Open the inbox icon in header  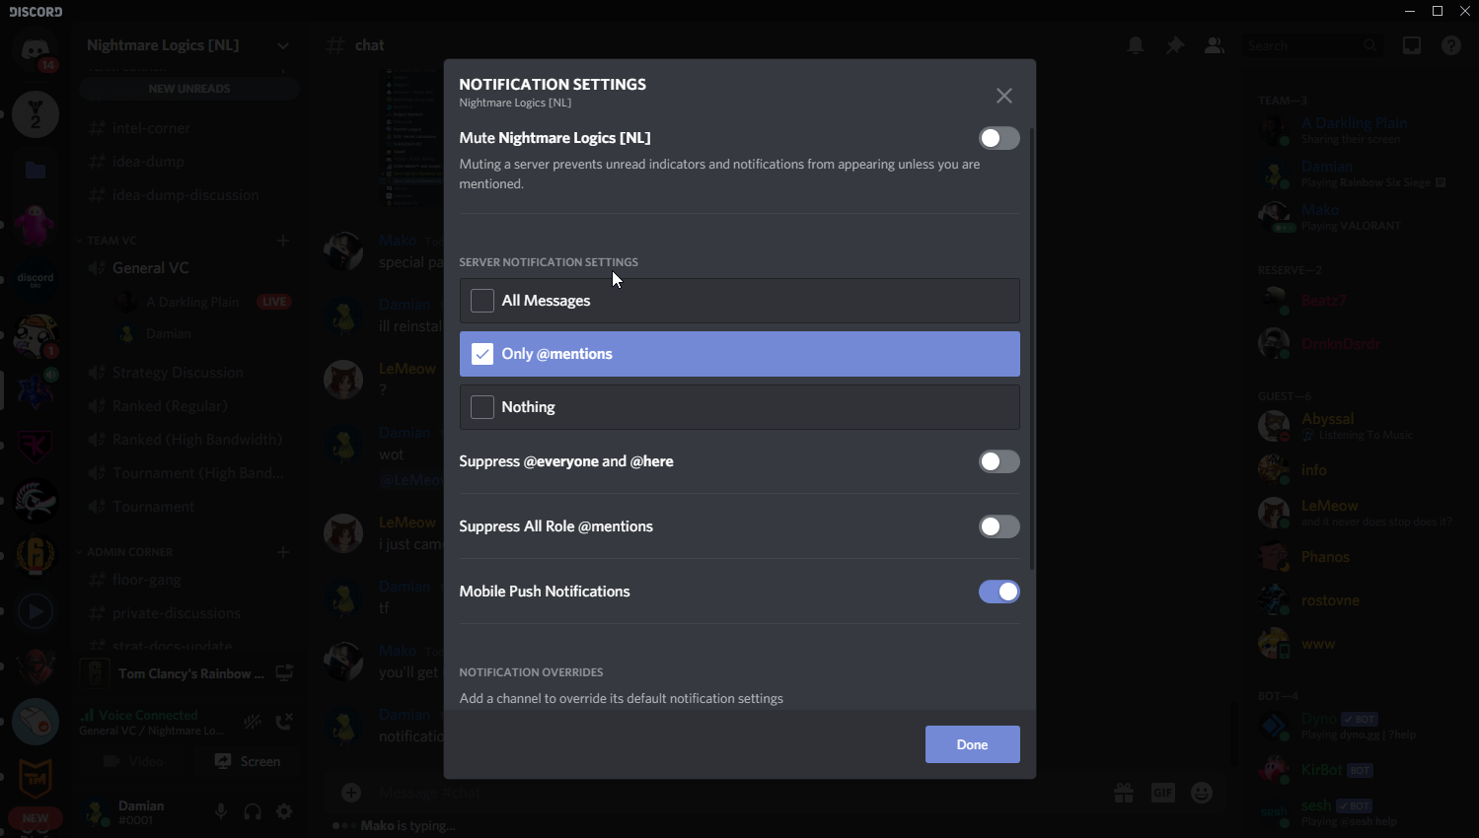[1412, 45]
